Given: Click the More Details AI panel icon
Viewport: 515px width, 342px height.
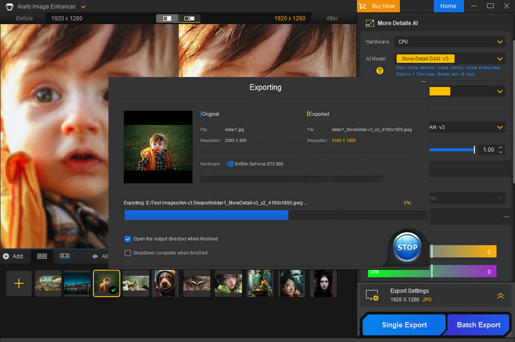Looking at the screenshot, I should [370, 23].
